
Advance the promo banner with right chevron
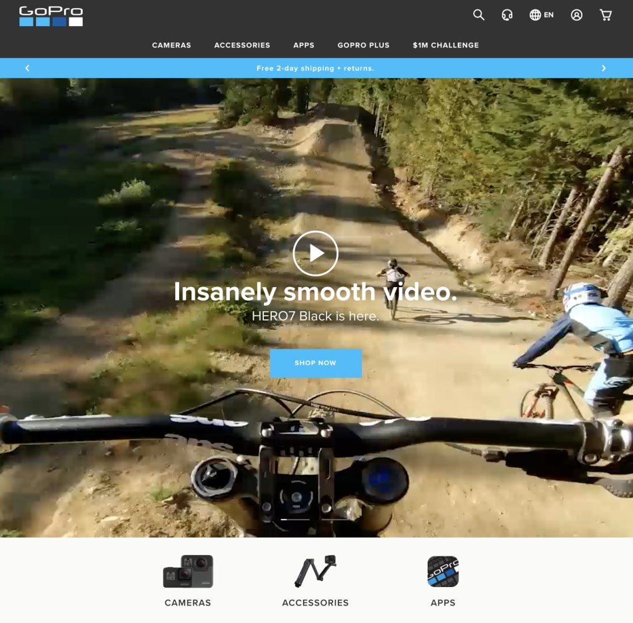[x=604, y=67]
